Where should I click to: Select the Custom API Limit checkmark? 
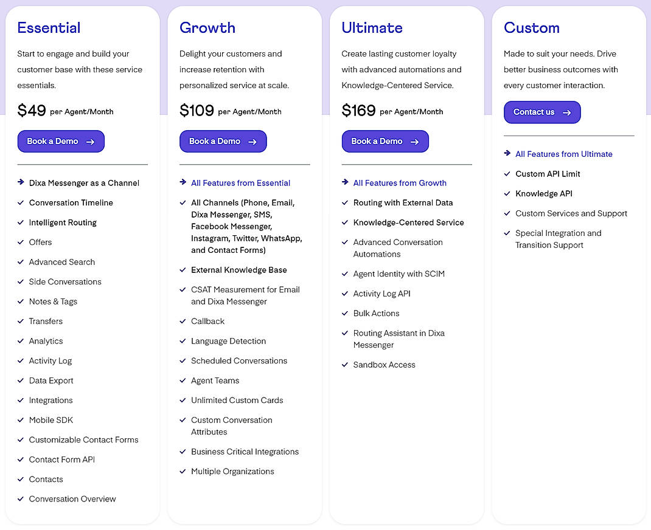click(507, 174)
